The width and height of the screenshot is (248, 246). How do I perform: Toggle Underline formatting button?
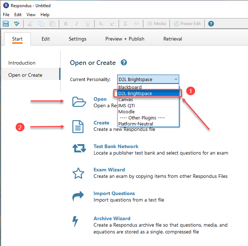(x=88, y=24)
